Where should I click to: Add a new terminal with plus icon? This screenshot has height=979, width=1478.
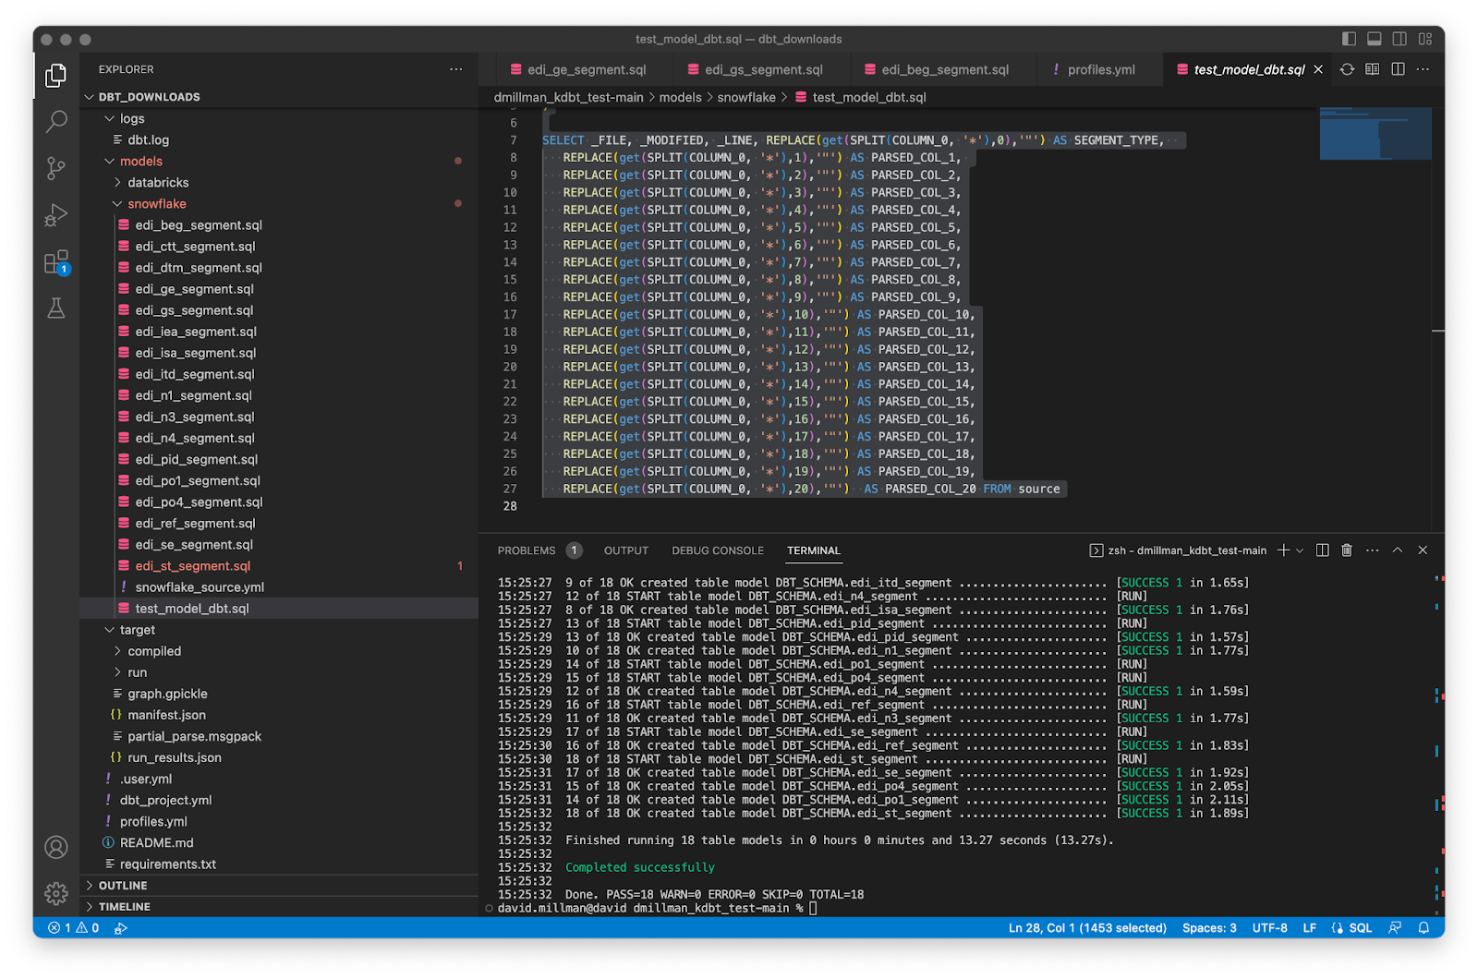tap(1283, 550)
